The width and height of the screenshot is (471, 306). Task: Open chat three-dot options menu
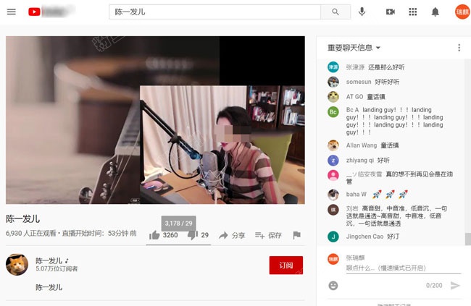coord(459,48)
